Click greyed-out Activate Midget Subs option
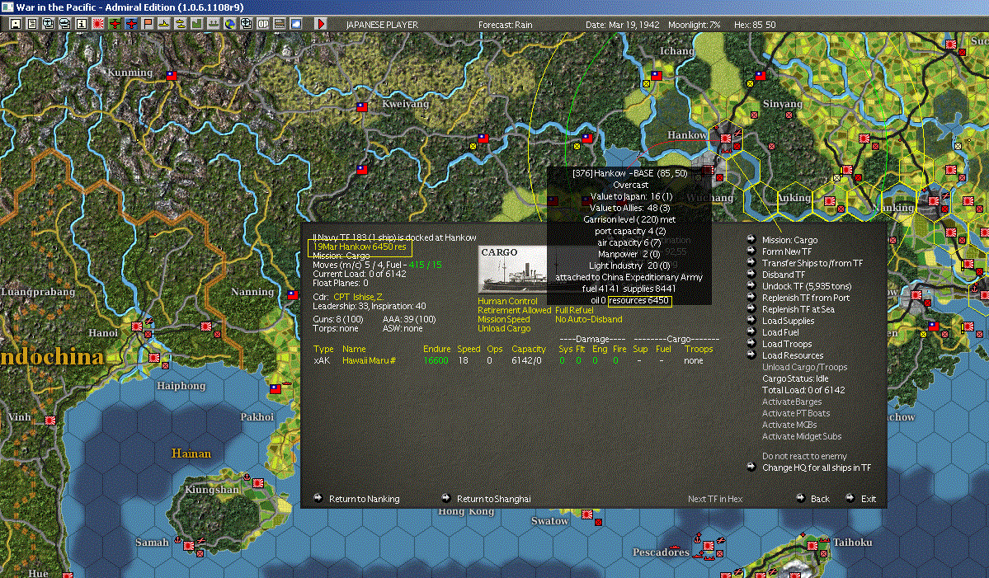This screenshot has height=578, width=989. coord(802,436)
